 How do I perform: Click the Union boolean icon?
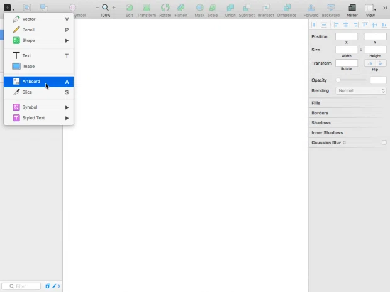click(x=230, y=8)
